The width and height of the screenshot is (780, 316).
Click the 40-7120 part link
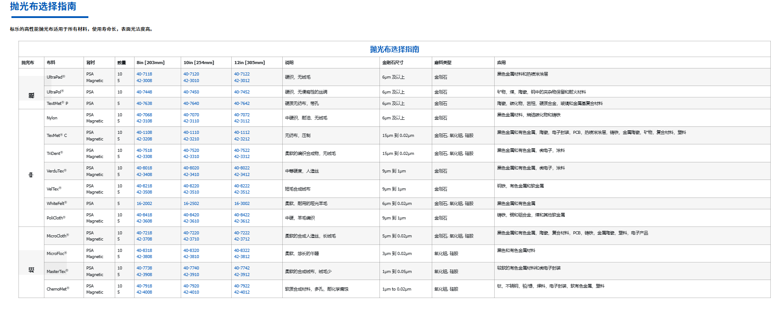click(191, 74)
